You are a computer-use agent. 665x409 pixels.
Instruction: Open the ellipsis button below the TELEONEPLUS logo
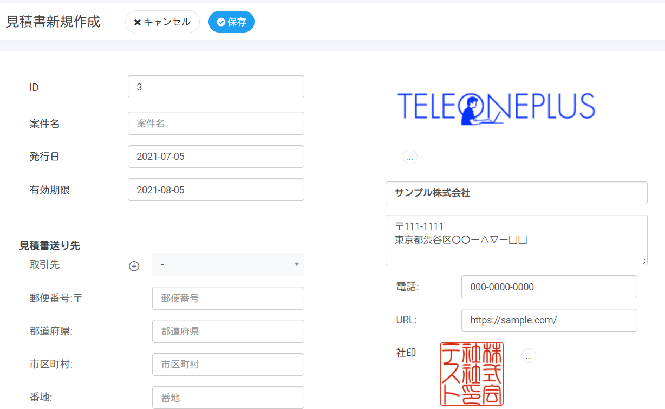point(410,157)
